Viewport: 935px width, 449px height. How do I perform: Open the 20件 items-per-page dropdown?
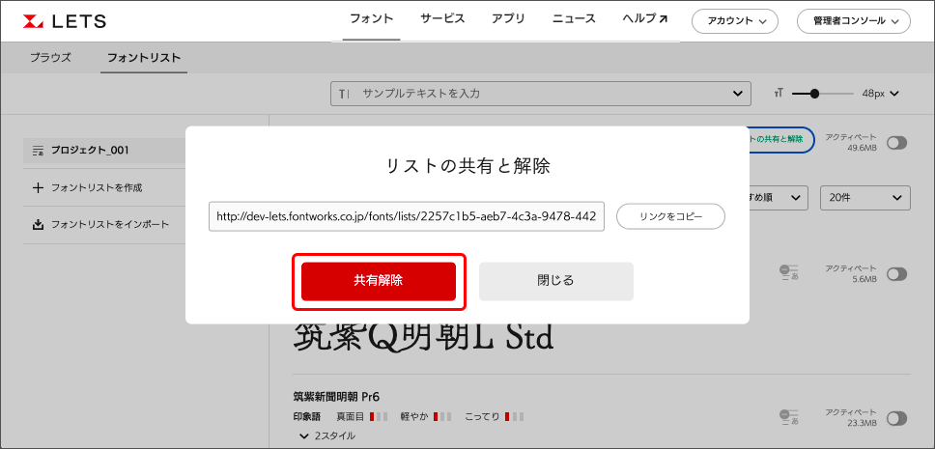click(864, 198)
